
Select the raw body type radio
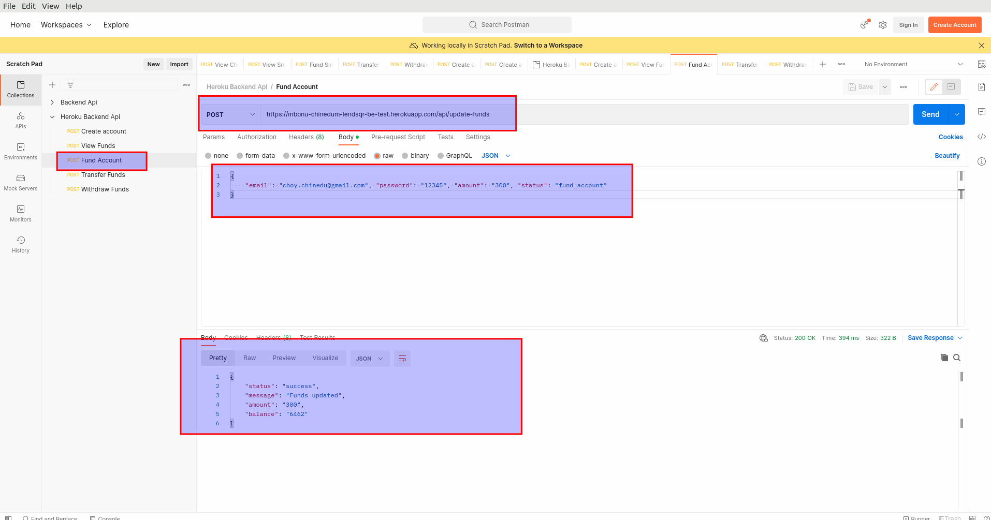[377, 156]
